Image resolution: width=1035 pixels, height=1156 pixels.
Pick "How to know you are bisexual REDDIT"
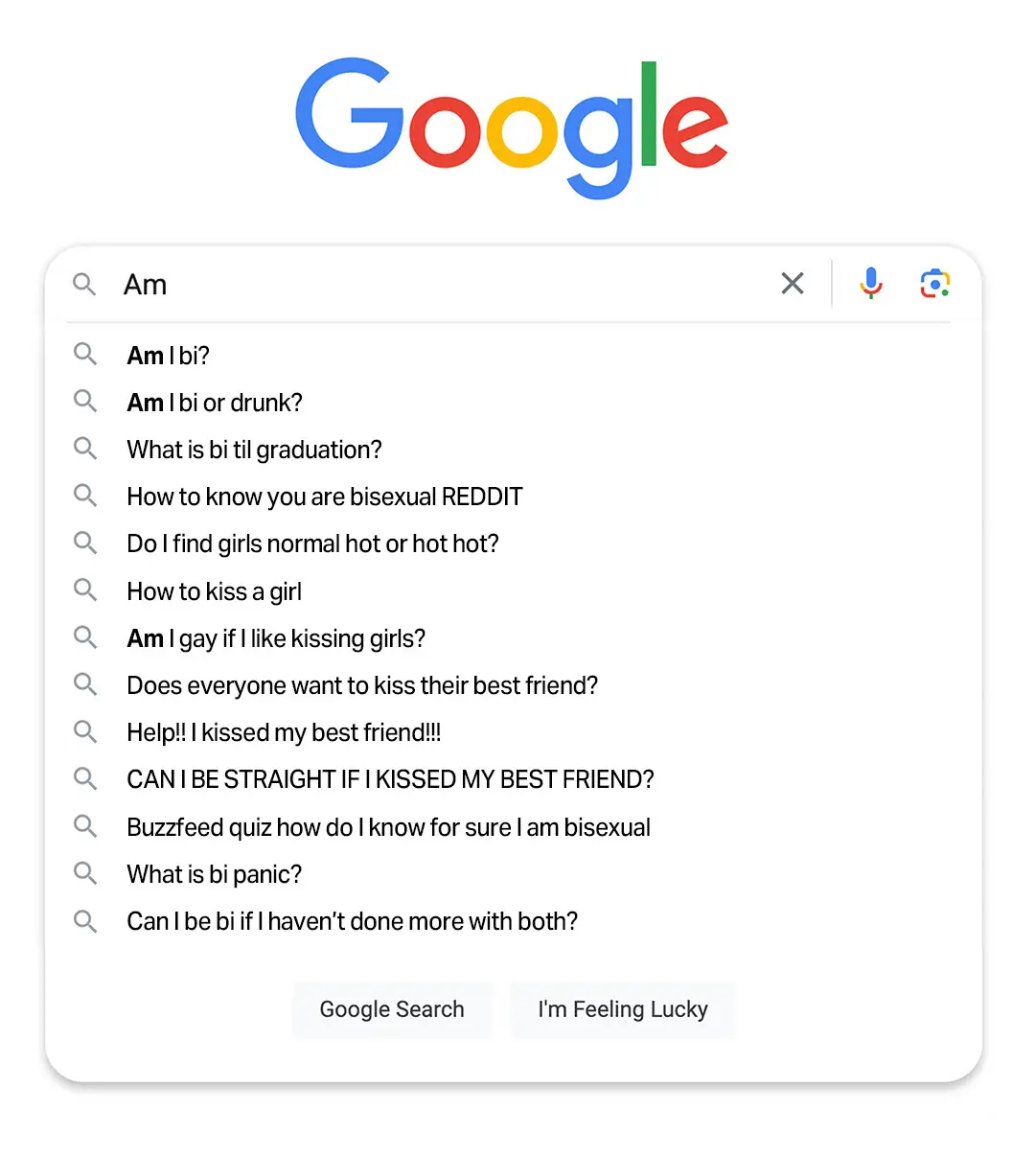coord(325,497)
